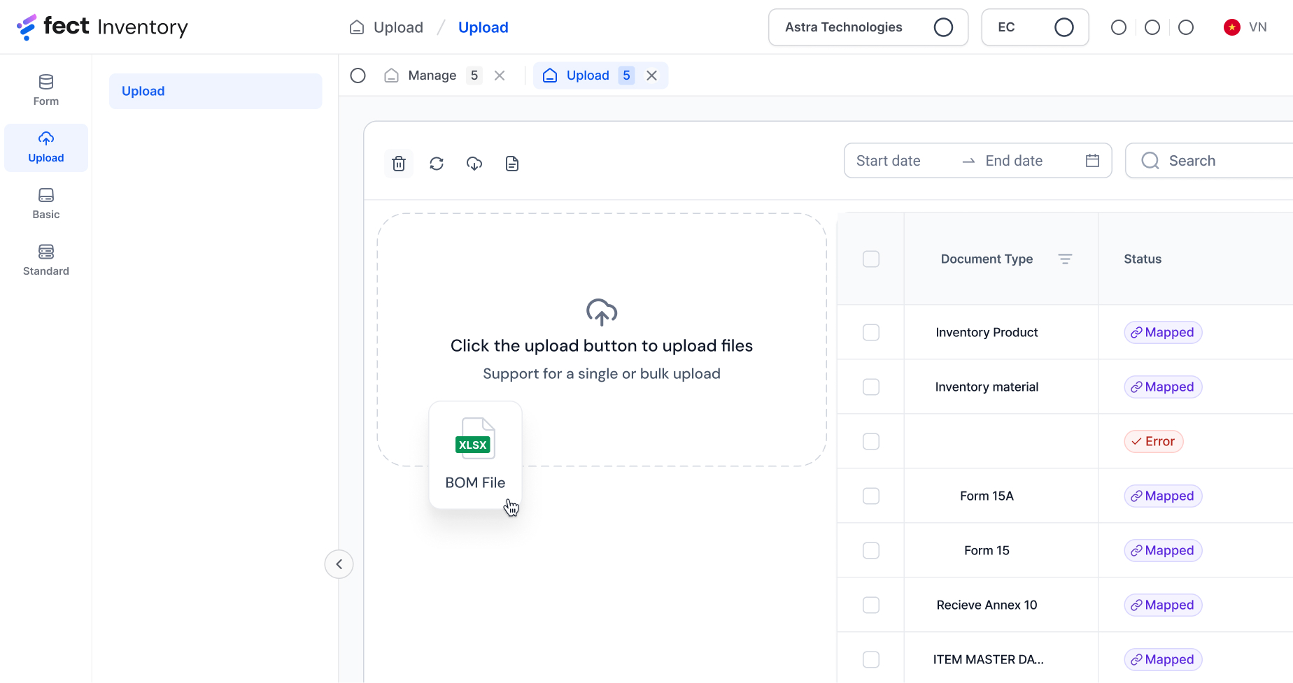This screenshot has width=1293, height=683.
Task: Switch to the Manage tab
Action: (x=432, y=76)
